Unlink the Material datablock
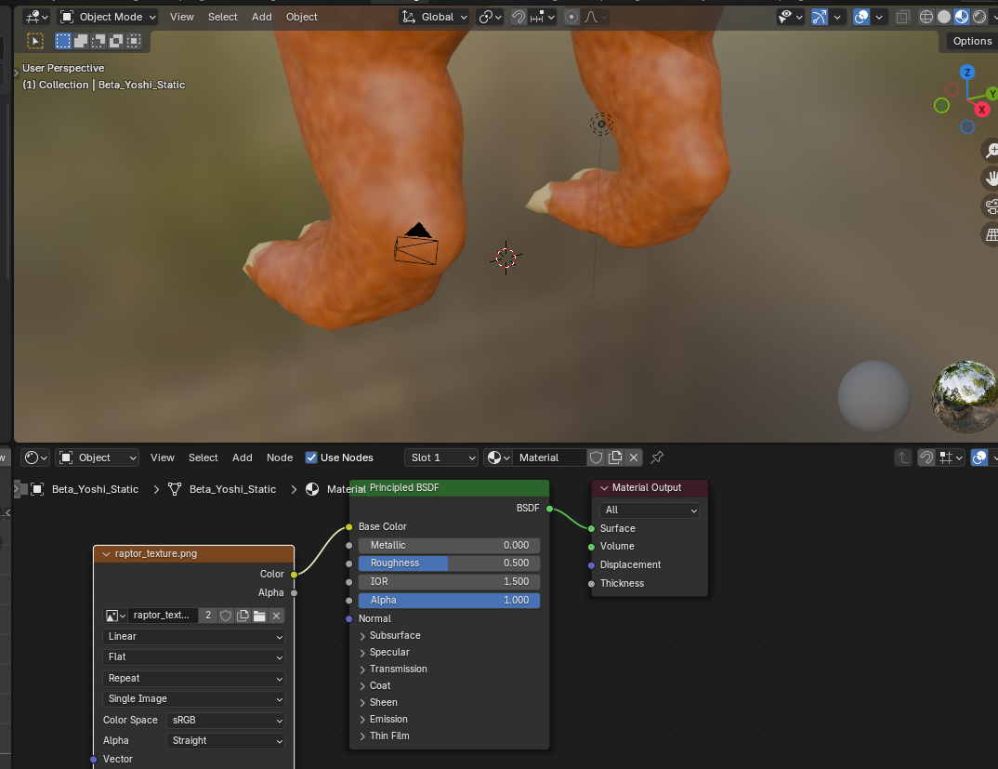The height and width of the screenshot is (769, 998). point(634,457)
